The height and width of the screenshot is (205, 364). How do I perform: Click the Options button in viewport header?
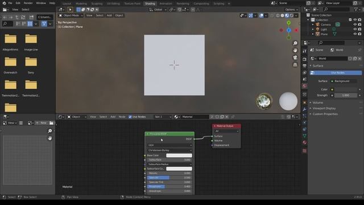pos(292,10)
